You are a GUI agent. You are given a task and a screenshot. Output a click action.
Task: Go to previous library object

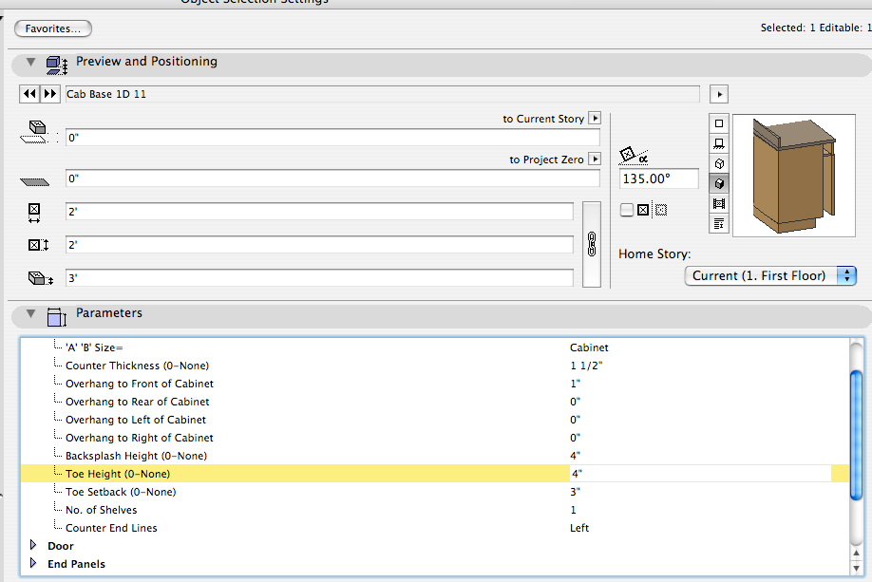pos(29,94)
